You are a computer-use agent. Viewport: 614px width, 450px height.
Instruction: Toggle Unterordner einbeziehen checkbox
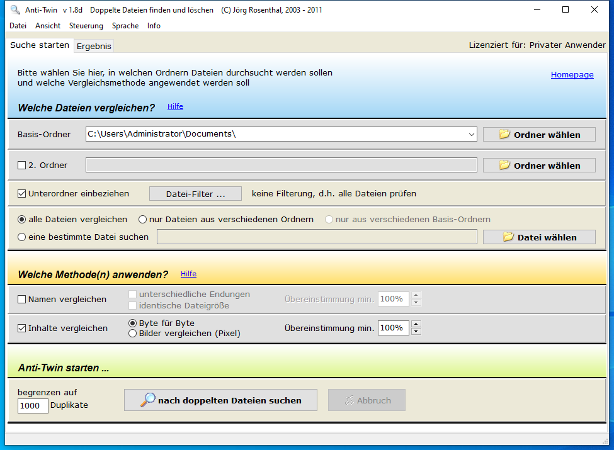pos(22,194)
